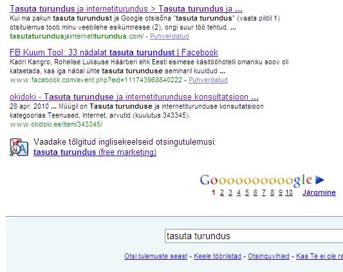This screenshot has height=272, width=343.
Task: Open 'Tasuta turundus ja internetiturundus' result title
Action: (126, 9)
